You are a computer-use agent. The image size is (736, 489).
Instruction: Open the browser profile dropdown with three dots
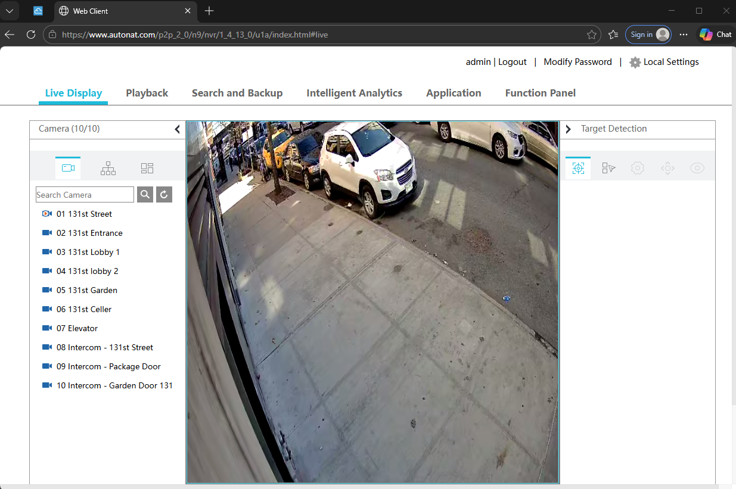[684, 35]
